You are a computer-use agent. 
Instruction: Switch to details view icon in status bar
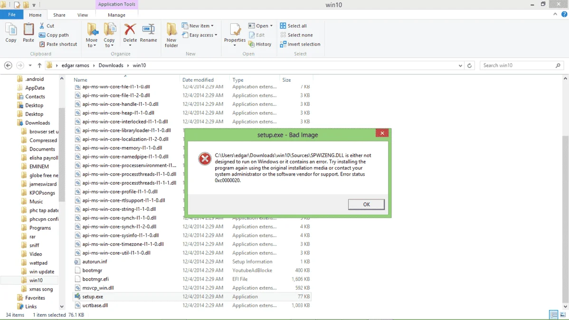(x=553, y=315)
